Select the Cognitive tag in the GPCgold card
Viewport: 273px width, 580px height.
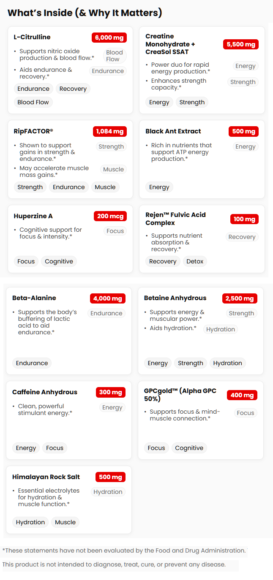(x=189, y=448)
